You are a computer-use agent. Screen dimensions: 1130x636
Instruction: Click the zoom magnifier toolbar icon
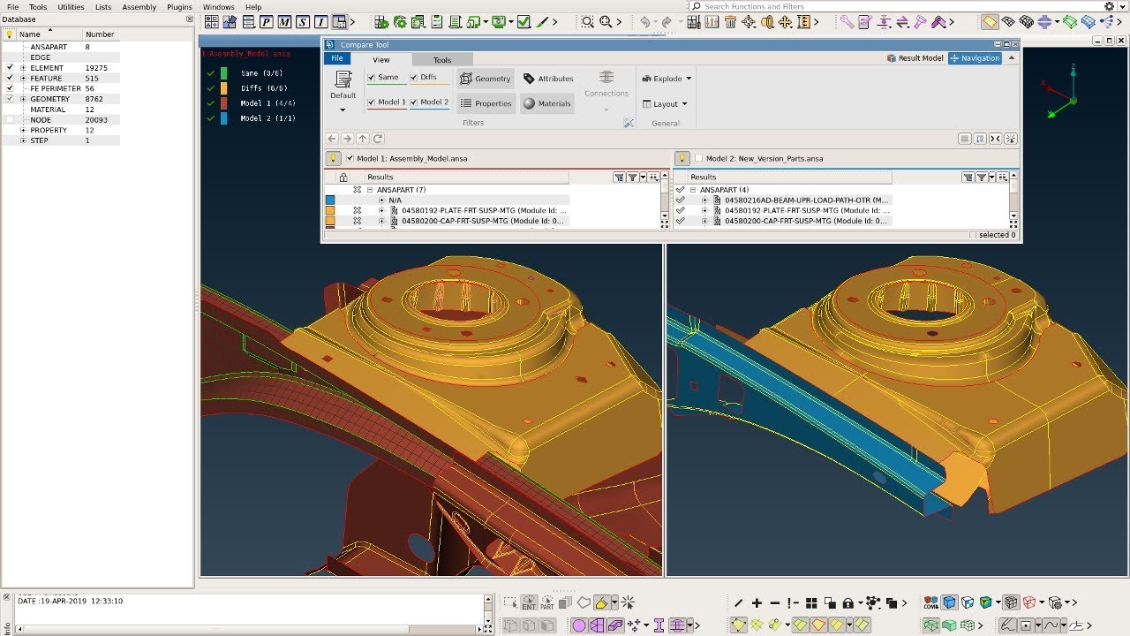(x=588, y=22)
